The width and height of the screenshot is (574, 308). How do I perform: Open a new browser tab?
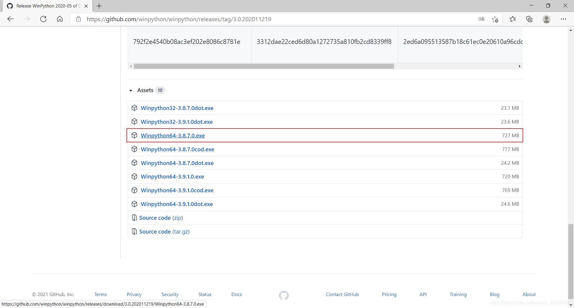(99, 6)
